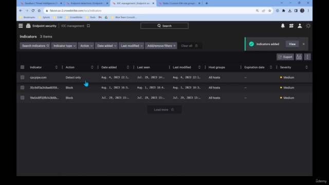Open the Tools bookmarks folder
The width and height of the screenshot is (329, 185).
[90, 17]
